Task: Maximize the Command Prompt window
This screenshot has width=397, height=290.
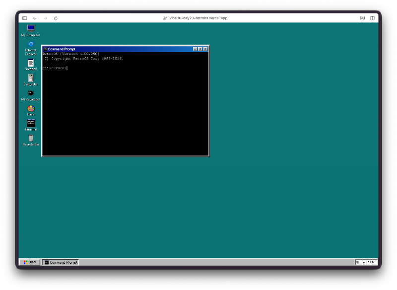Action: pyautogui.click(x=200, y=49)
